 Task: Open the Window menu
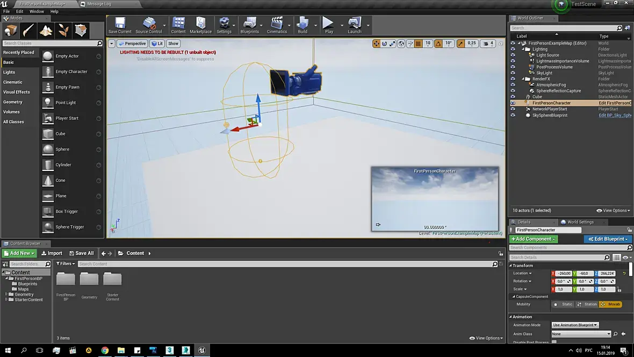37,11
